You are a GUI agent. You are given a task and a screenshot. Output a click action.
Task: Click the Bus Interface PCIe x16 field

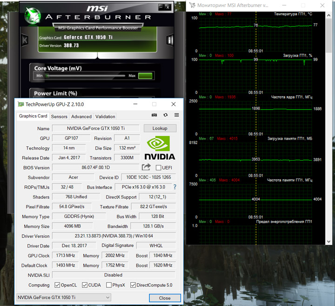point(143,187)
